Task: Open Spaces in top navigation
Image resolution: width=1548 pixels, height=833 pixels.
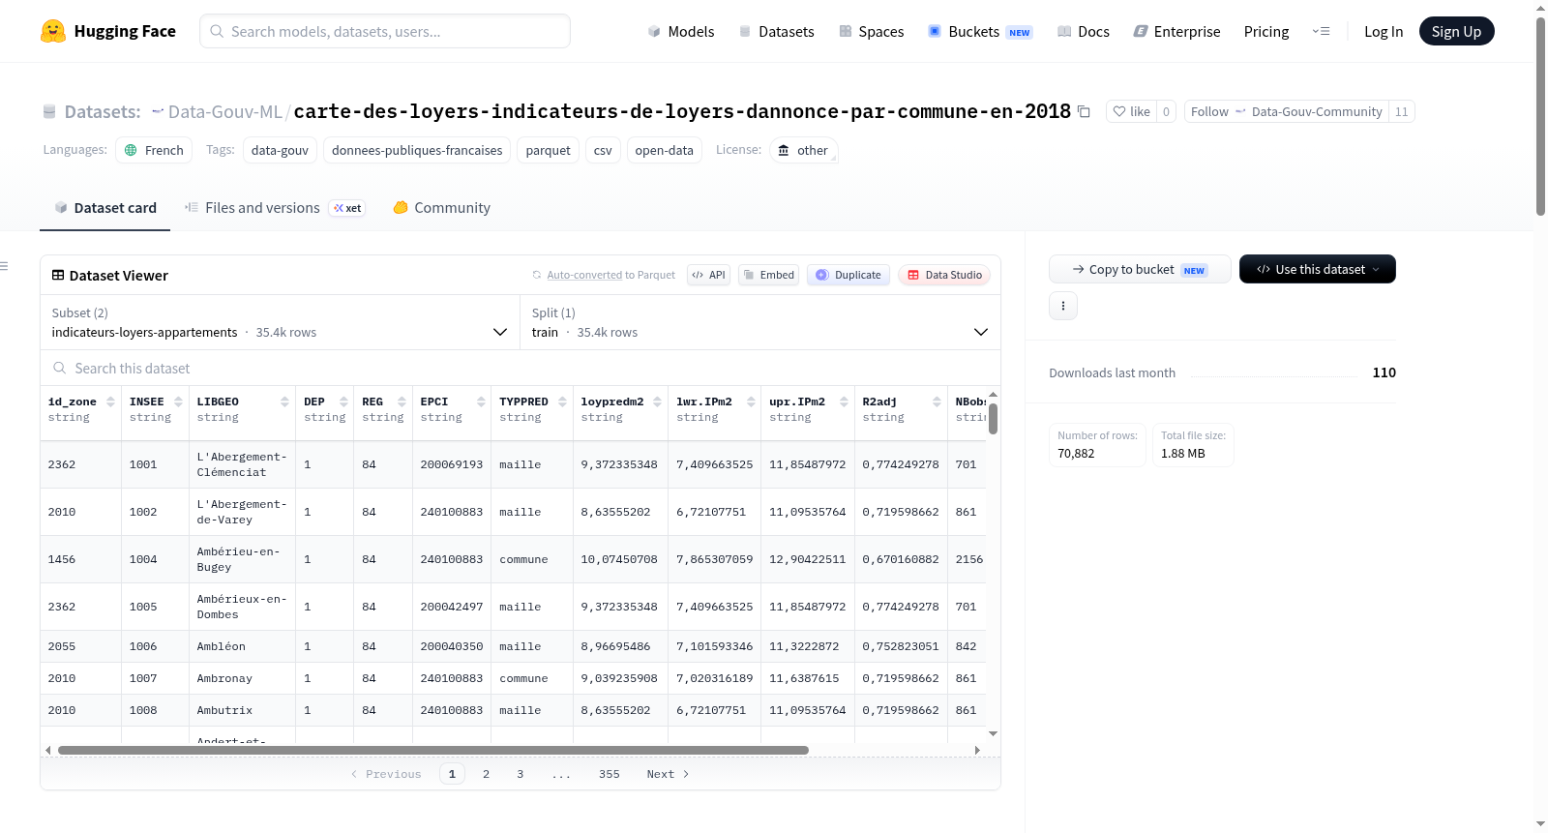Action: (872, 31)
